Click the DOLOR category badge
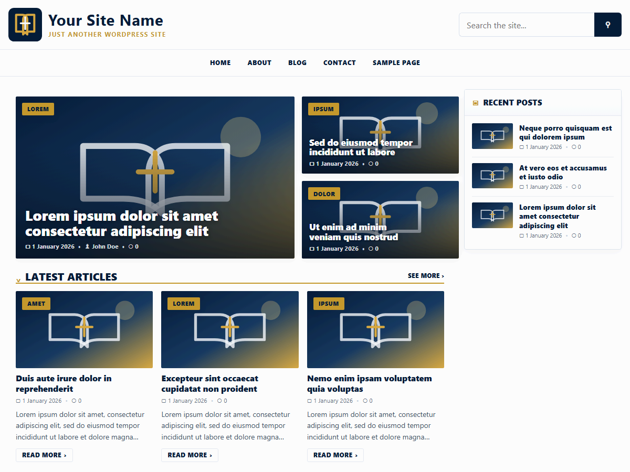 [324, 194]
